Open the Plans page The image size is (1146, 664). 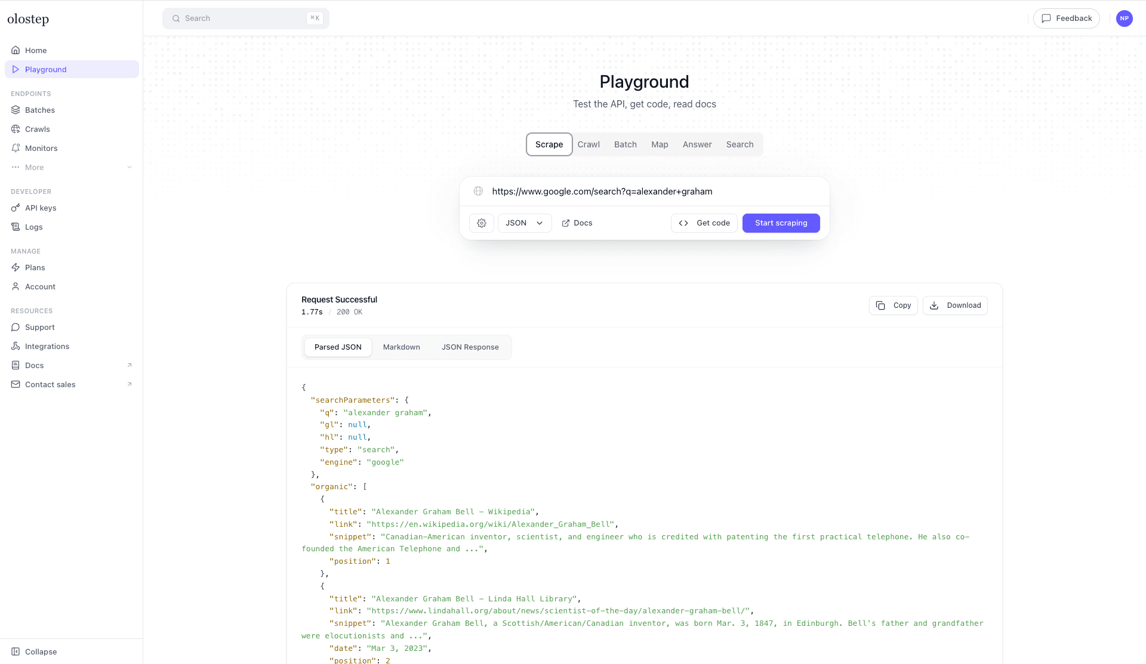72,267
